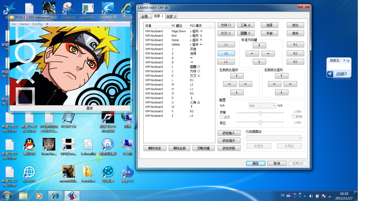Click the L2 binding button
The height and width of the screenshot is (201, 367).
tap(226, 53)
